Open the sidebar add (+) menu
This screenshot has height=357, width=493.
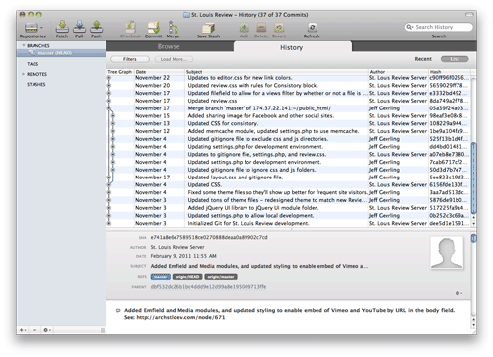click(x=23, y=330)
